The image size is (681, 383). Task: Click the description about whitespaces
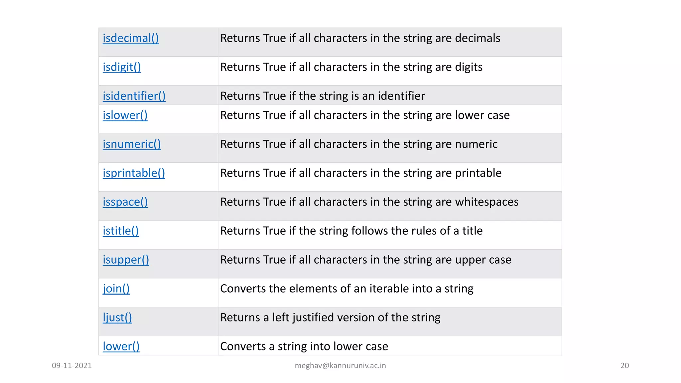click(x=369, y=202)
